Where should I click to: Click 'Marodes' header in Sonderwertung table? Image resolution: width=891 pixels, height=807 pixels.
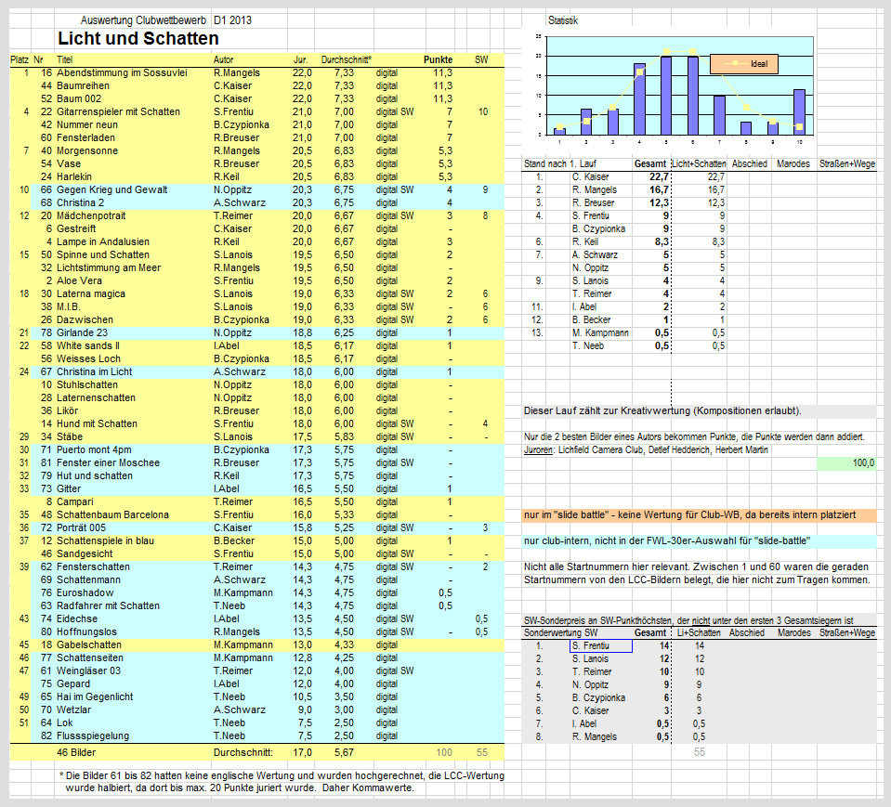click(x=793, y=632)
